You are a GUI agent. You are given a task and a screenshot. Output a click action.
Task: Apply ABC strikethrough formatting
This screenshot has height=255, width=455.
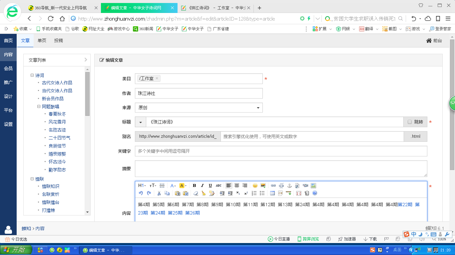pyautogui.click(x=219, y=186)
